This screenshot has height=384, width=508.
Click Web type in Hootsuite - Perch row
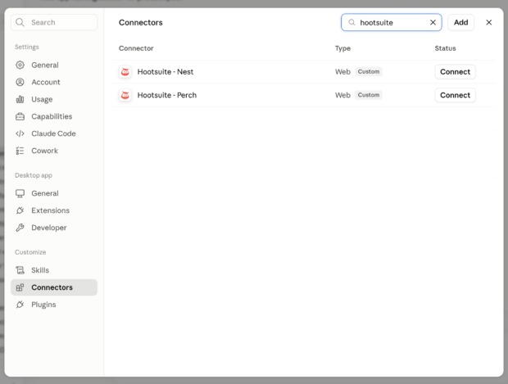point(342,95)
